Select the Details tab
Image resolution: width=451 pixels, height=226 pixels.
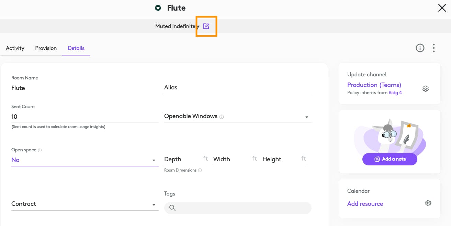(x=76, y=48)
